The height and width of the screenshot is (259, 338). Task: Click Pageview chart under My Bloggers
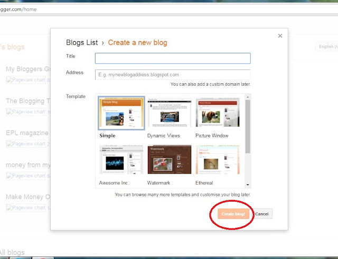click(x=26, y=80)
